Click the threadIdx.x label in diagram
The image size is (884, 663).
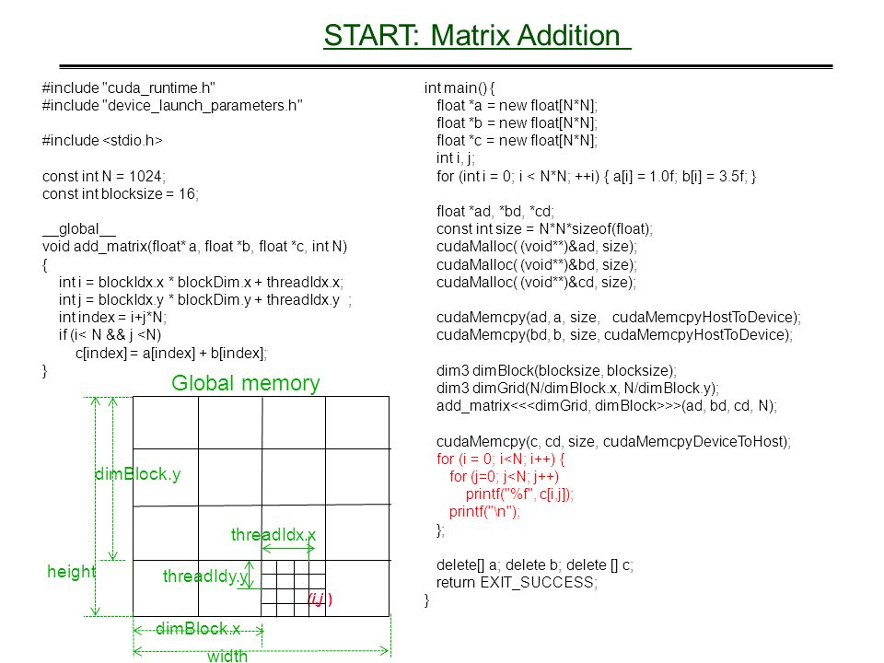273,534
